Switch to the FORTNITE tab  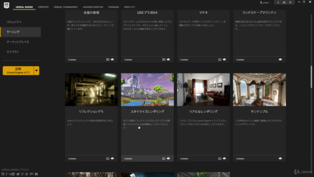tap(43, 7)
